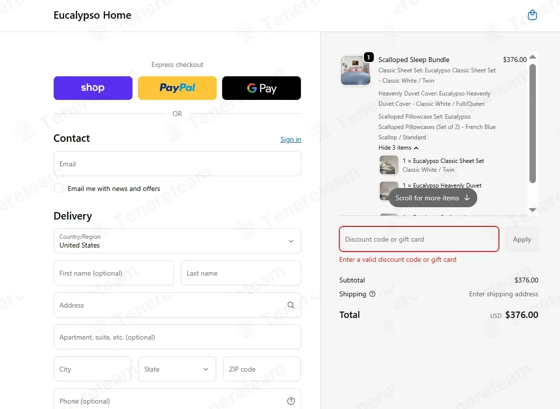Click the 'Enter shipping address' text
The width and height of the screenshot is (560, 409).
(x=503, y=294)
